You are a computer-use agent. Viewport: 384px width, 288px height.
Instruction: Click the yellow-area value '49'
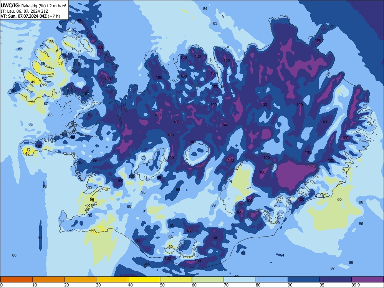point(33,82)
